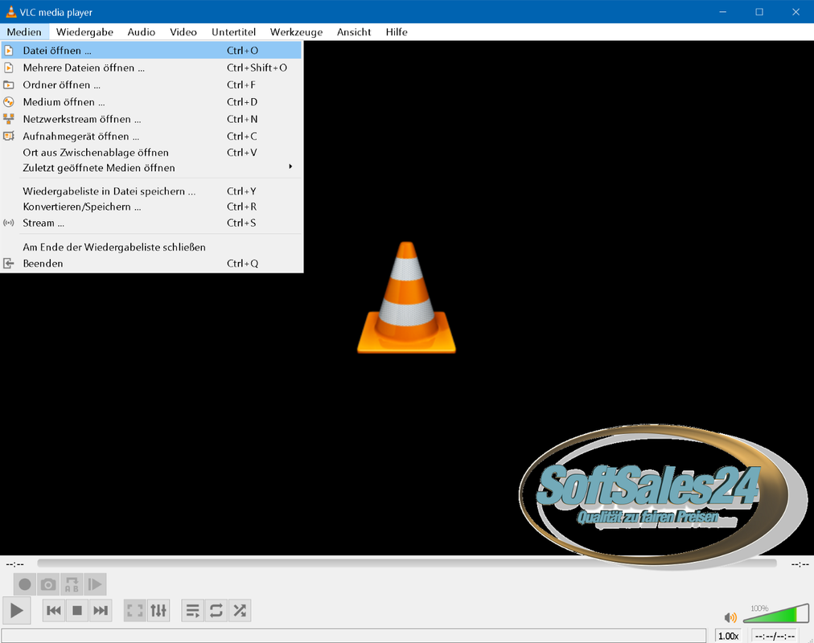
Task: Click the Netzwerkstream network icon
Action: click(x=9, y=119)
